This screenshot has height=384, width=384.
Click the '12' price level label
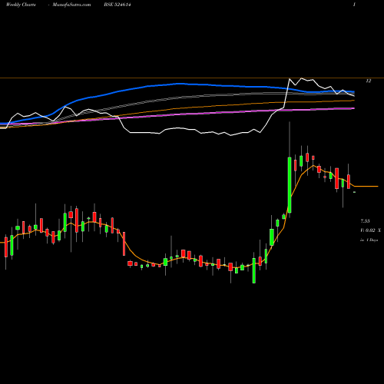click(x=369, y=81)
